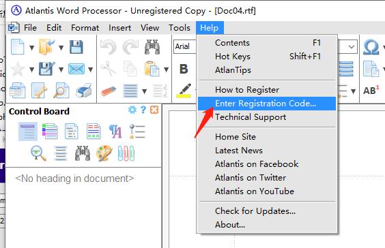The width and height of the screenshot is (385, 248).
Task: Click the paper clips icon in Control Board
Action: [x=126, y=153]
